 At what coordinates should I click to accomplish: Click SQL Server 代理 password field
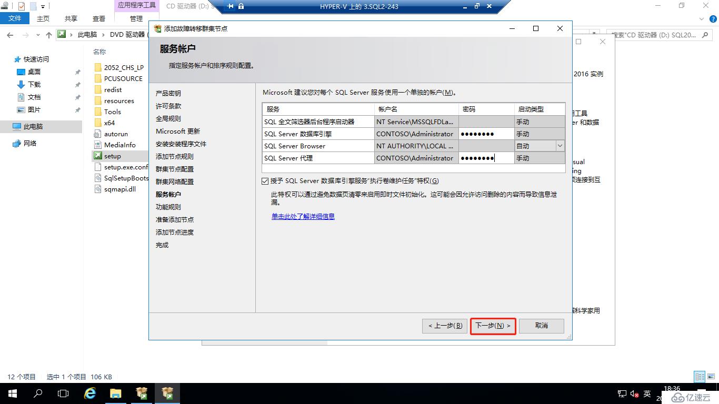[486, 158]
